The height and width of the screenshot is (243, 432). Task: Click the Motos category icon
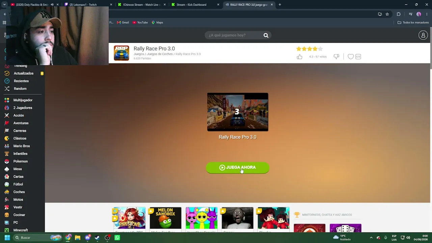7,199
